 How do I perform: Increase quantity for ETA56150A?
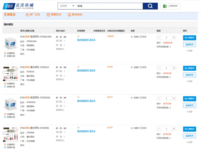click(x=174, y=38)
